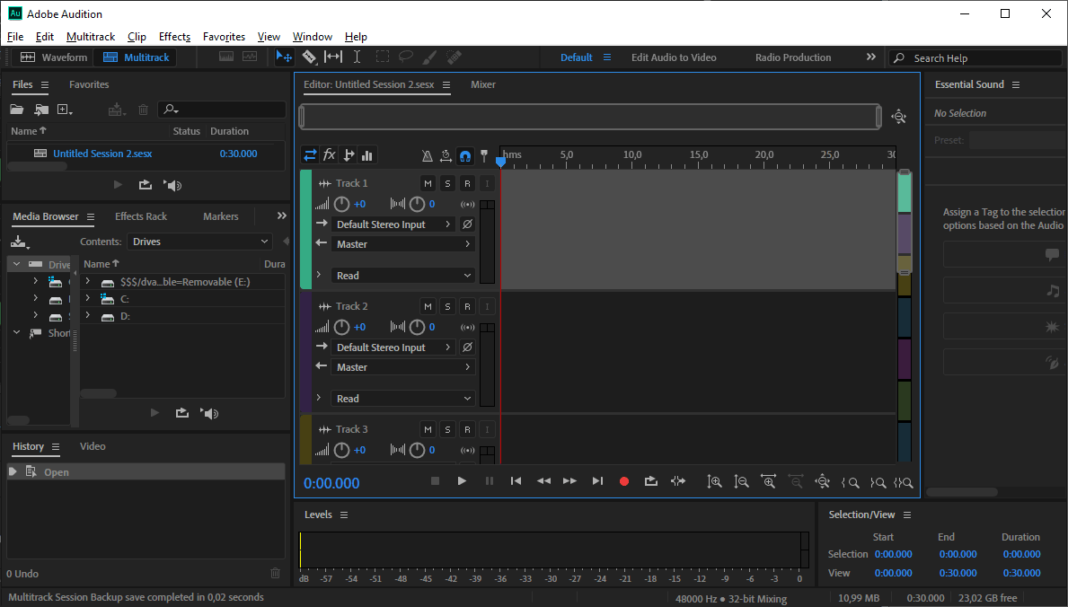1068x607 pixels.
Task: Solo Track 2
Action: (x=447, y=306)
